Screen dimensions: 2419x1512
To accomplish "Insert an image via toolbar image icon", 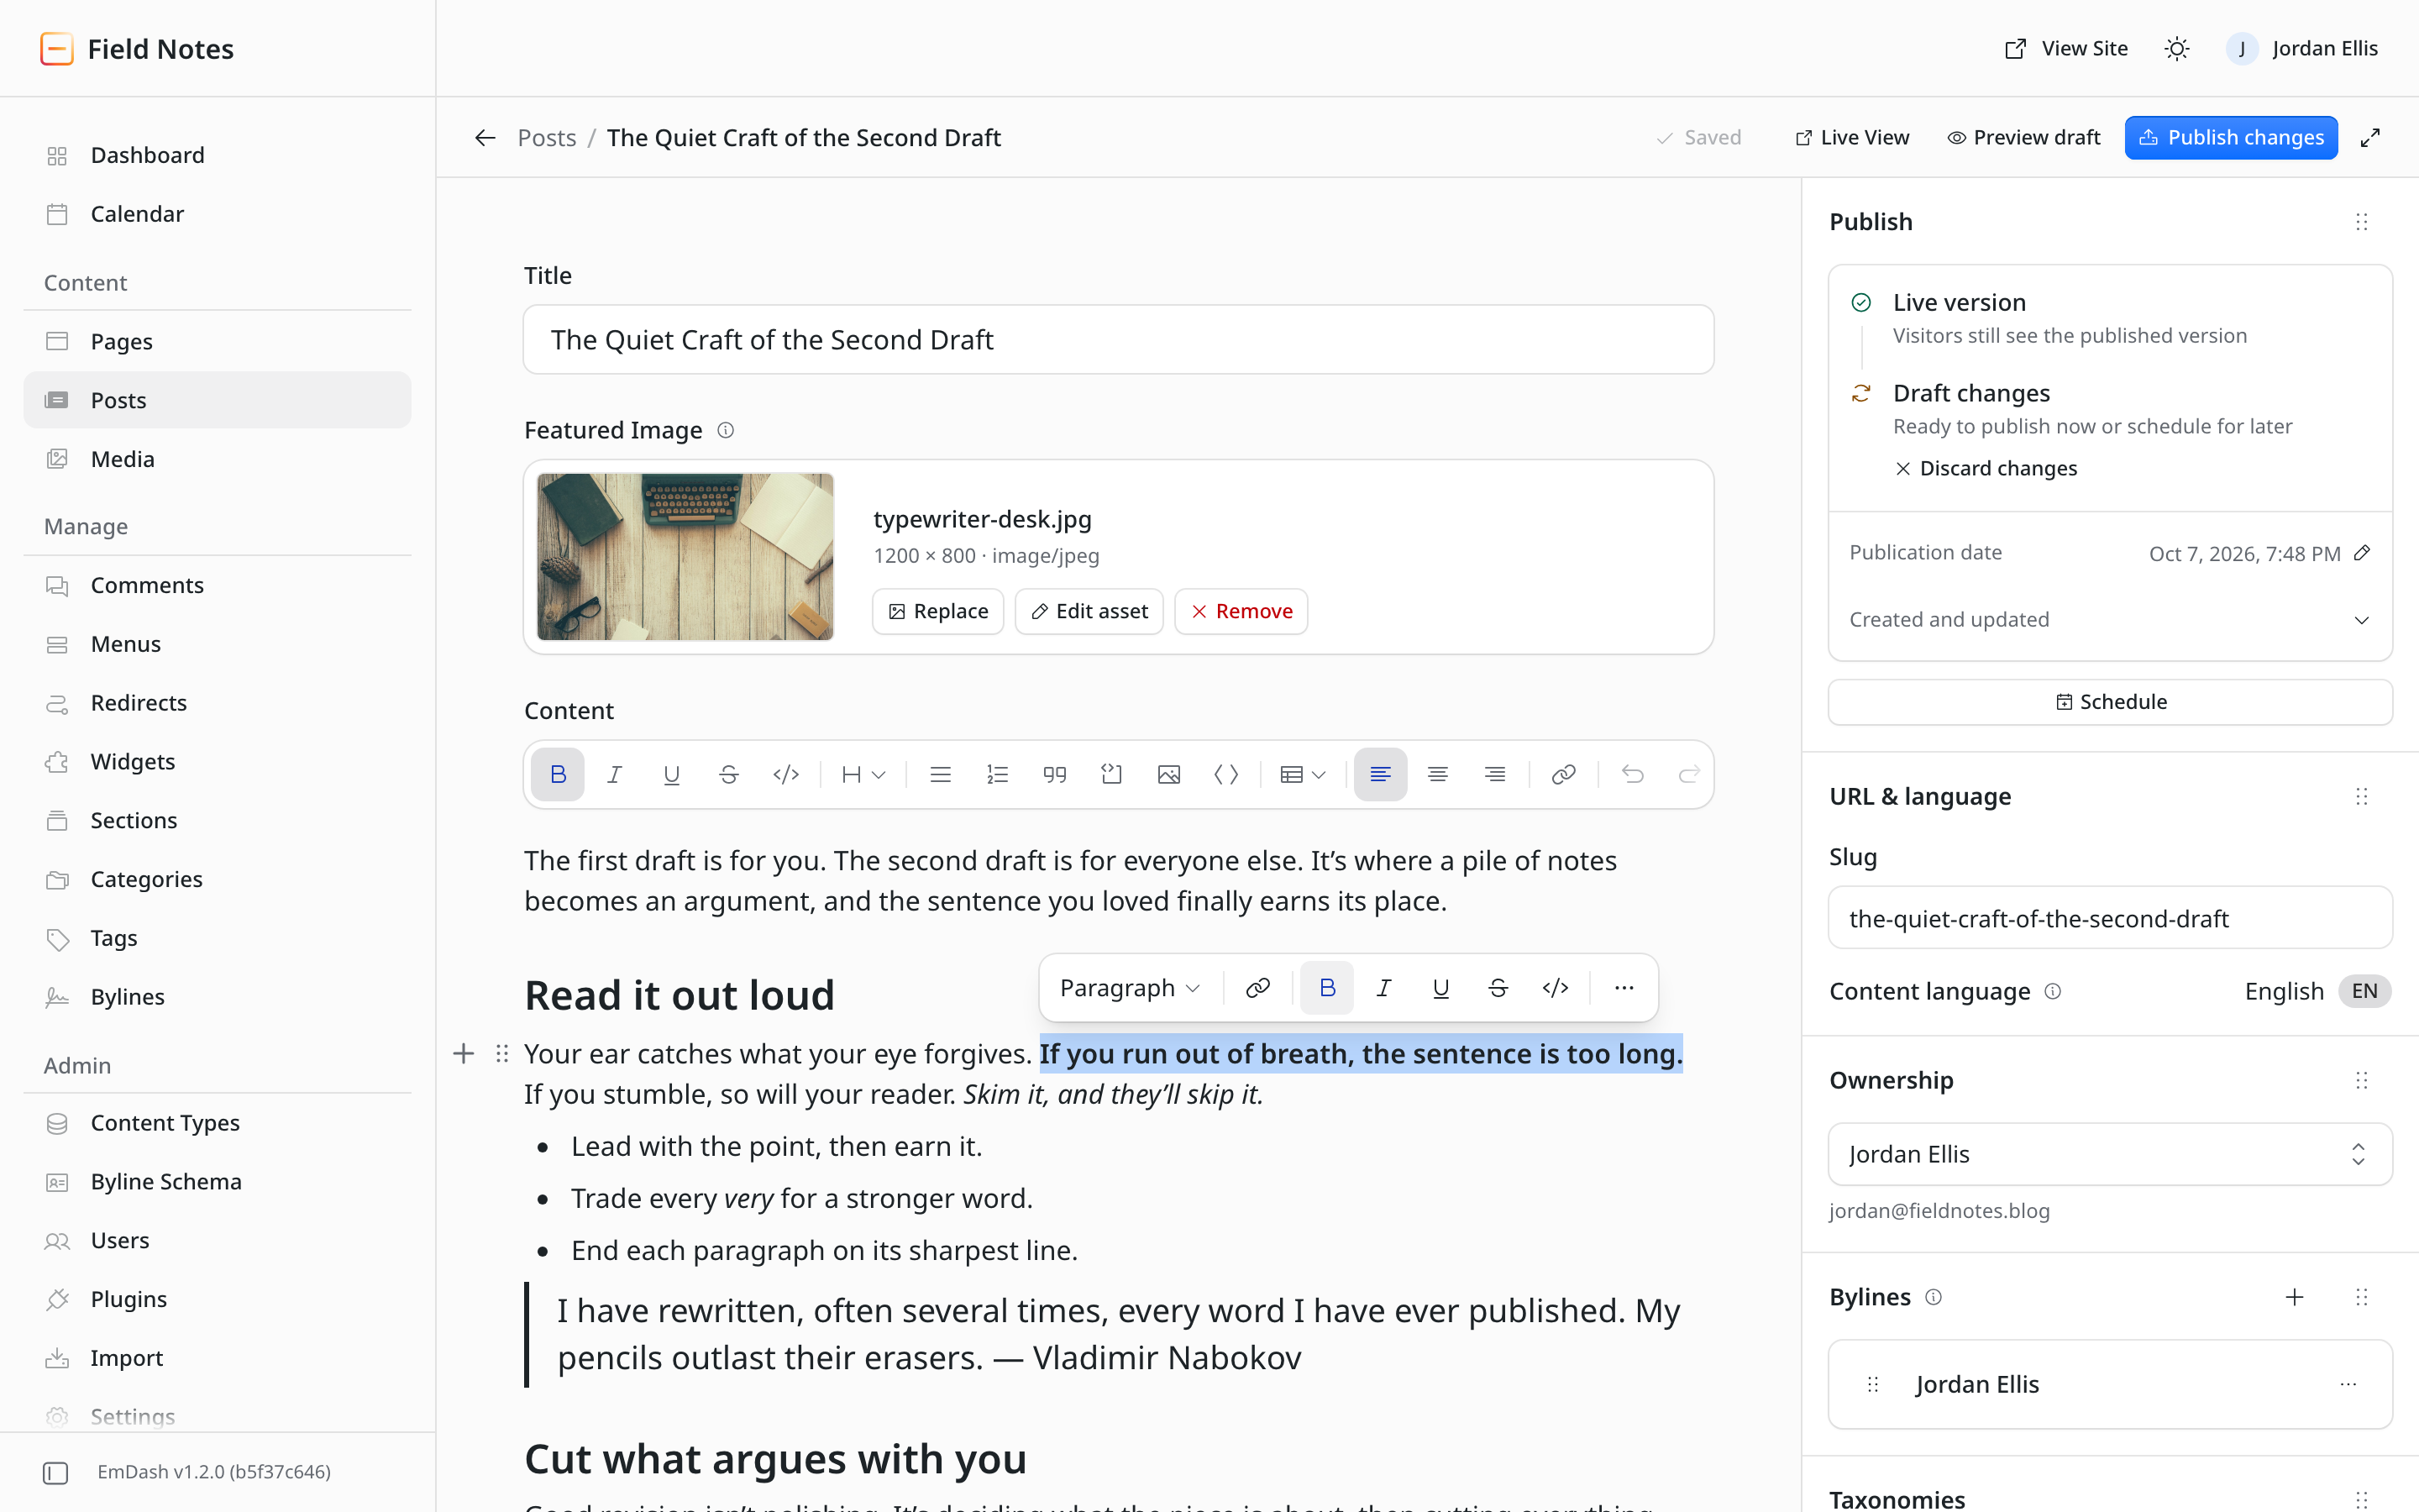I will coord(1168,774).
